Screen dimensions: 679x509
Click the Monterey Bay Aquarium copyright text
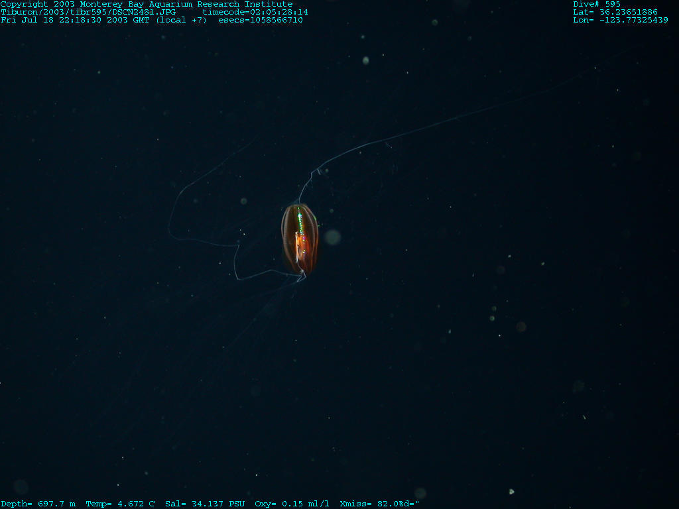pos(146,4)
